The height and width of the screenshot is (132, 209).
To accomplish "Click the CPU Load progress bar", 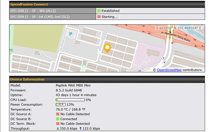I will 70,100.
